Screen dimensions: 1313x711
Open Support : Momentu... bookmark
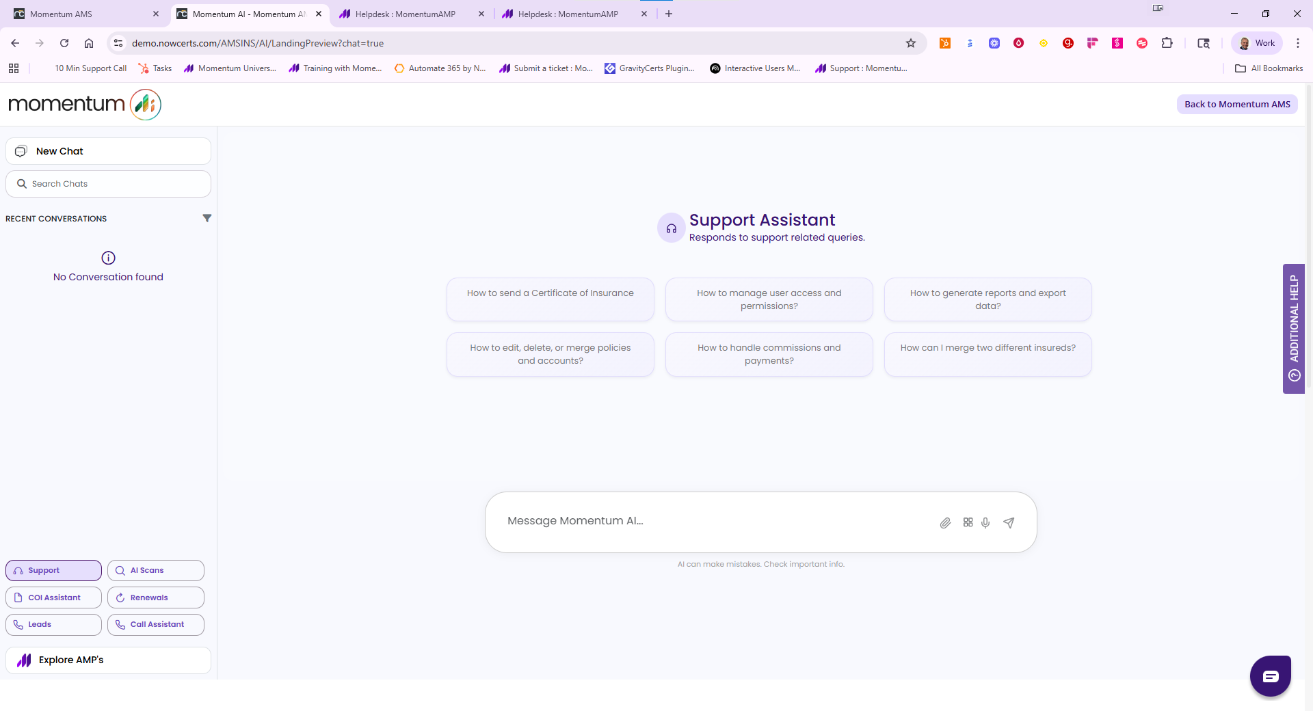tap(862, 68)
